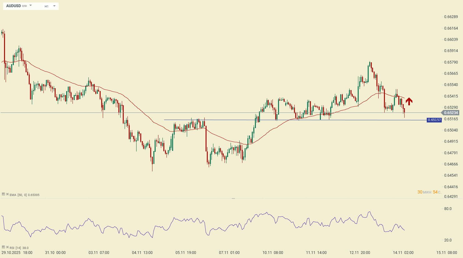Open EMA indicator settings icon
The height and width of the screenshot is (258, 463).
click(3, 194)
